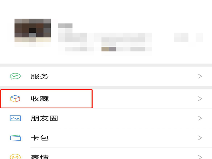The width and height of the screenshot is (212, 159).
Task: Open the blurred QR code icon beside profile
Action: tap(181, 37)
